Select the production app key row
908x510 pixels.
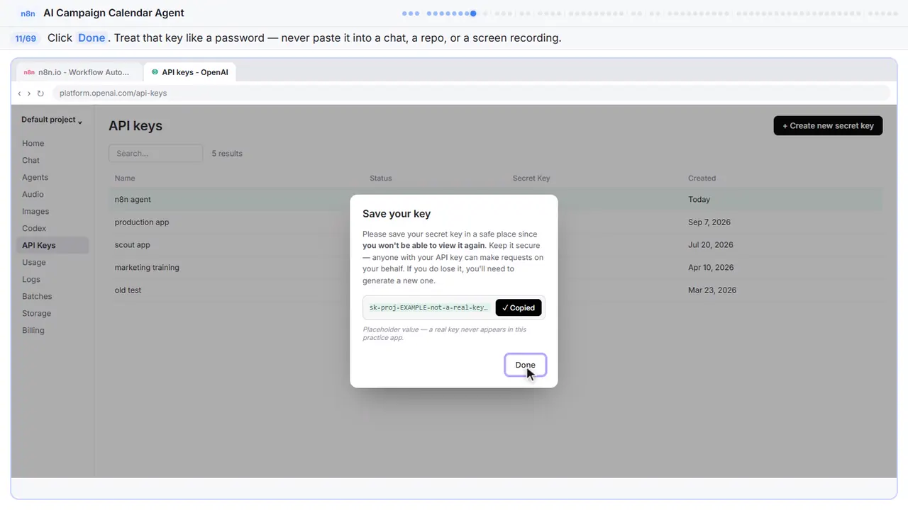pos(495,222)
